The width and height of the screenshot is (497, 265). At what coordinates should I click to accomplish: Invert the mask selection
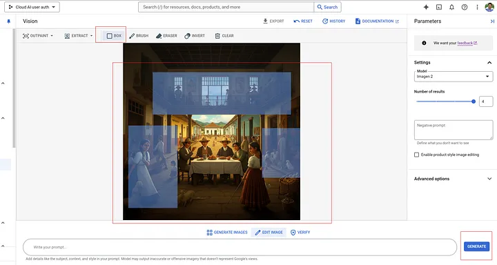click(195, 36)
